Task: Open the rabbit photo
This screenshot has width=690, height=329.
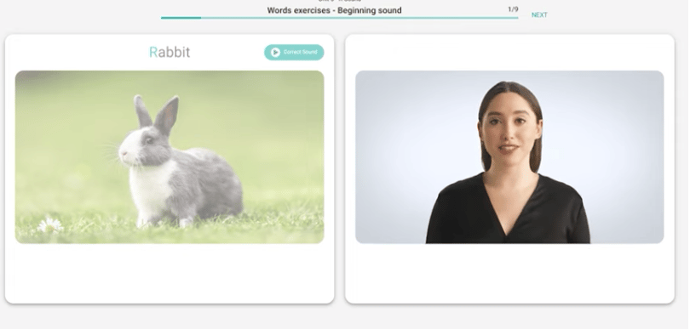Action: 170,156
